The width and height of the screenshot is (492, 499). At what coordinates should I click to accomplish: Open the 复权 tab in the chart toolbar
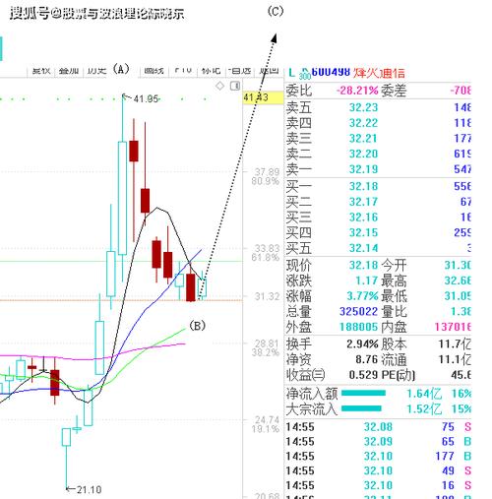click(41, 71)
